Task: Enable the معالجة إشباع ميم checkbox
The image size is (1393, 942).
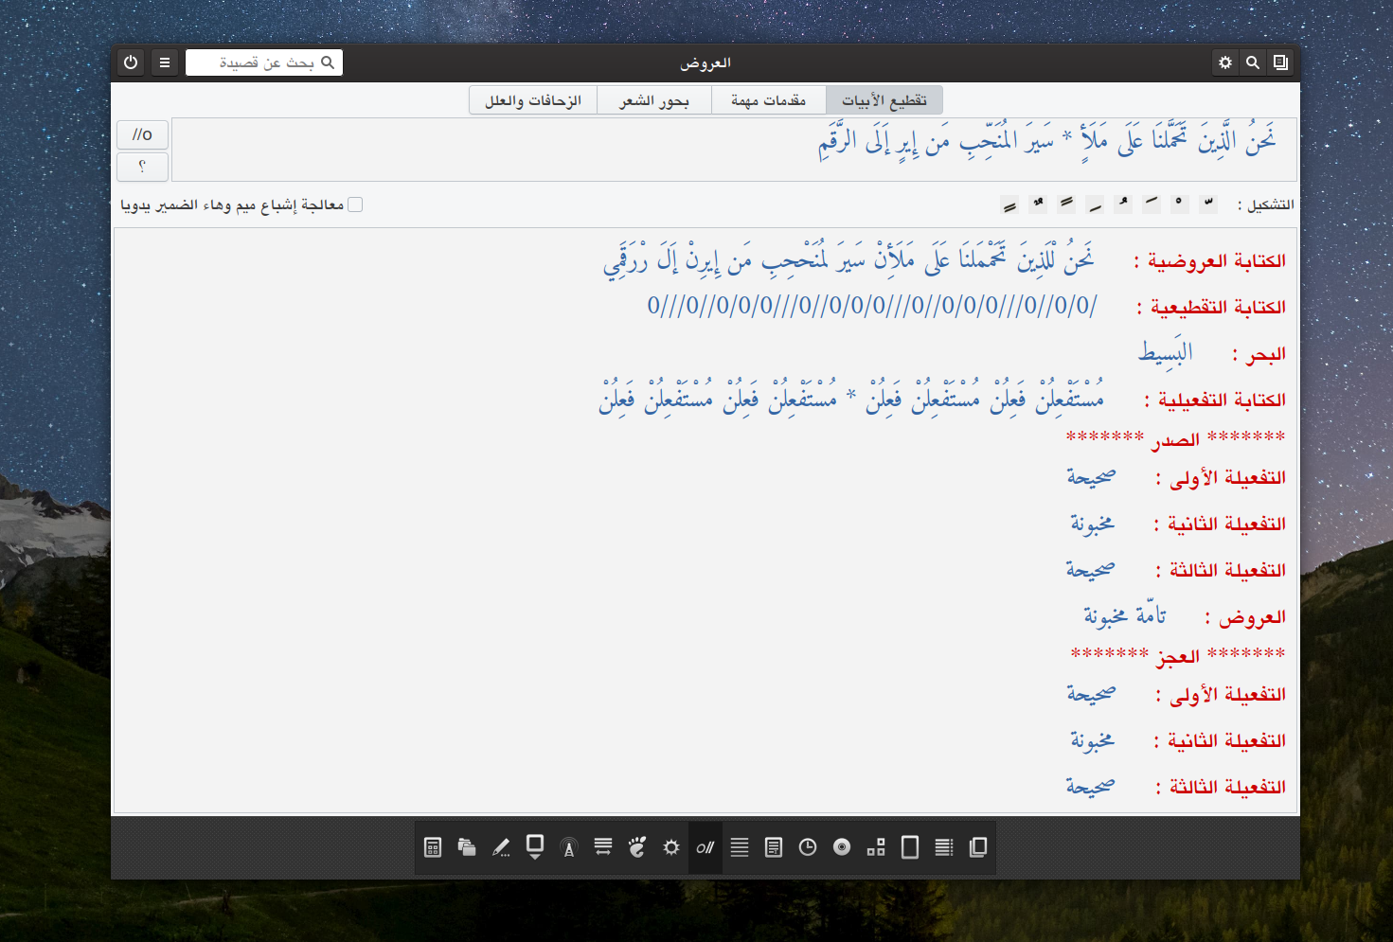Action: point(355,204)
